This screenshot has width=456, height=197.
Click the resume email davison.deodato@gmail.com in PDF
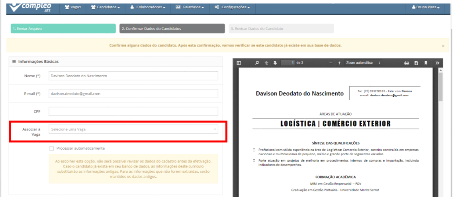pos(389,95)
